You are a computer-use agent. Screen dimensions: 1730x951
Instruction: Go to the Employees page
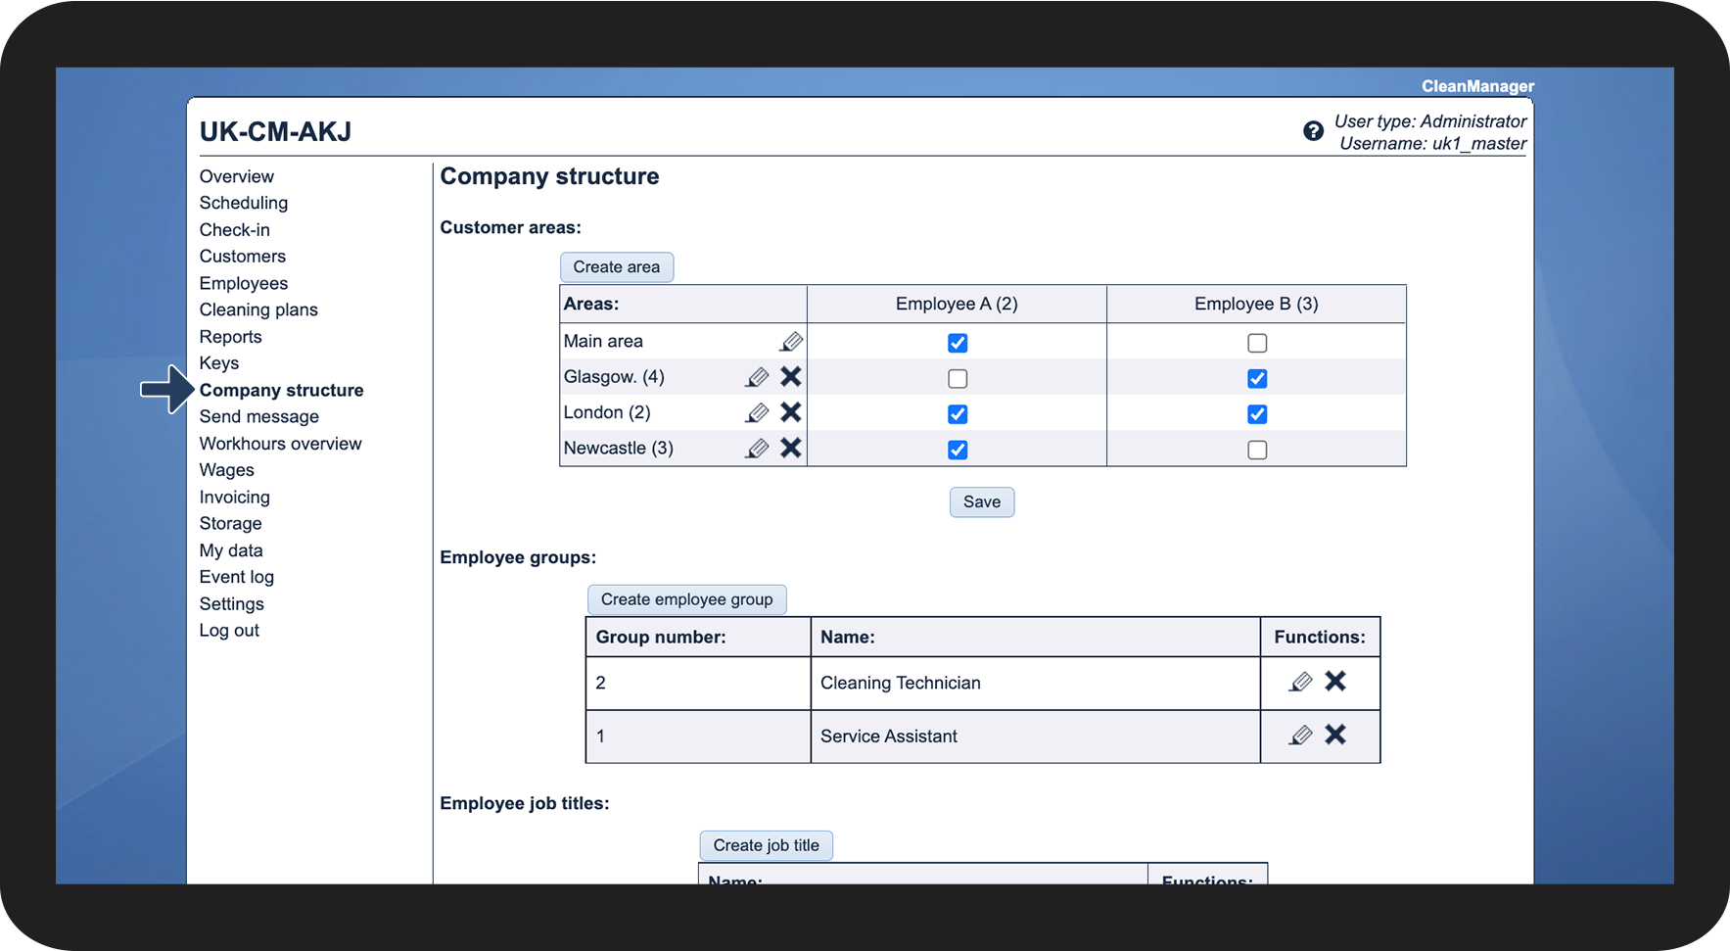click(244, 283)
